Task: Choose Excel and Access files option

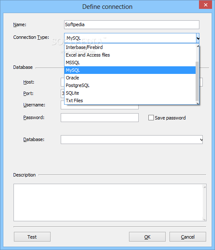Action: 130,55
